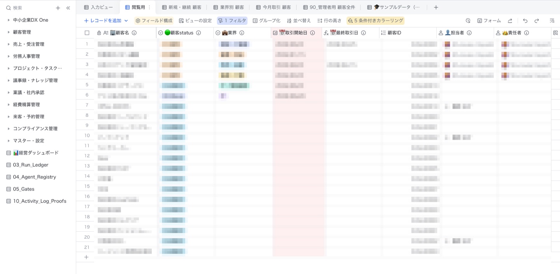
Task: Open the フォーム view button
Action: pyautogui.click(x=489, y=21)
